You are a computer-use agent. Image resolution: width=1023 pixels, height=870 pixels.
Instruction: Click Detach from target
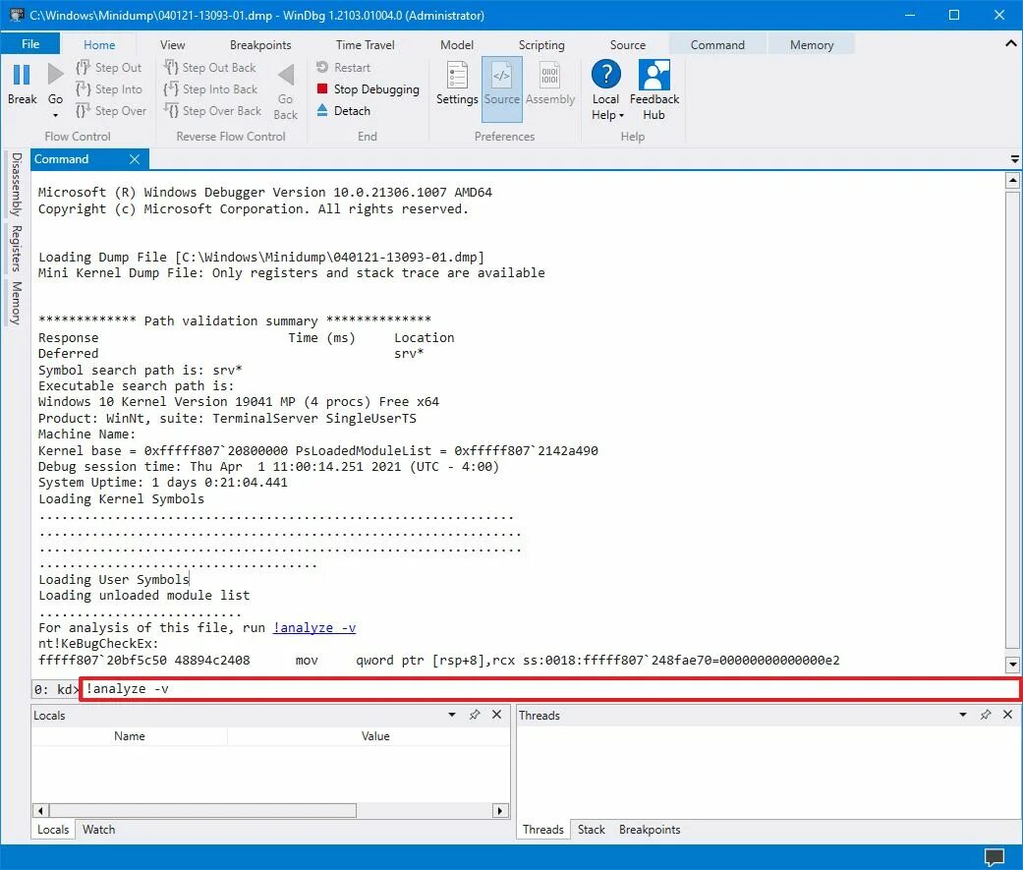pos(343,110)
